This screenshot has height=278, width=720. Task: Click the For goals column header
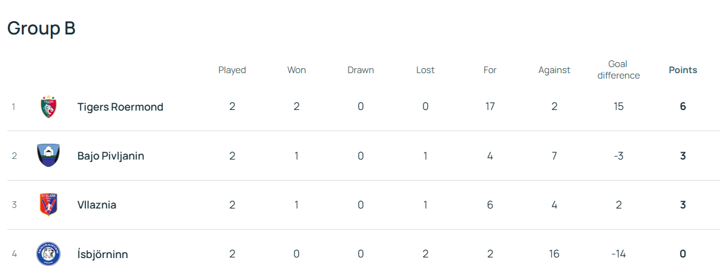tap(489, 70)
